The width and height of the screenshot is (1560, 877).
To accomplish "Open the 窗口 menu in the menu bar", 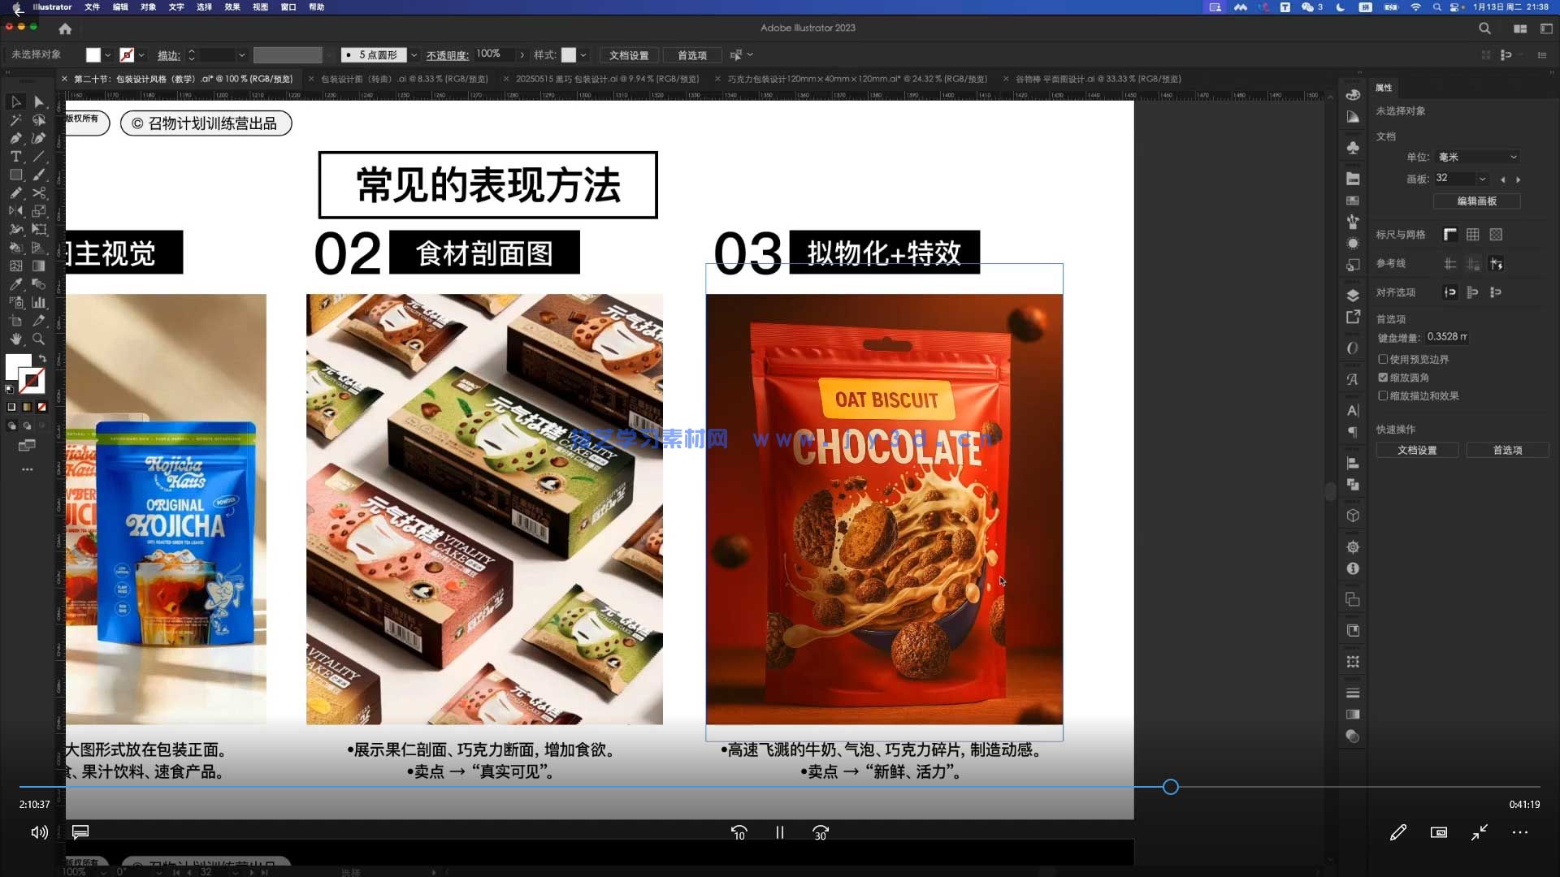I will tap(288, 7).
